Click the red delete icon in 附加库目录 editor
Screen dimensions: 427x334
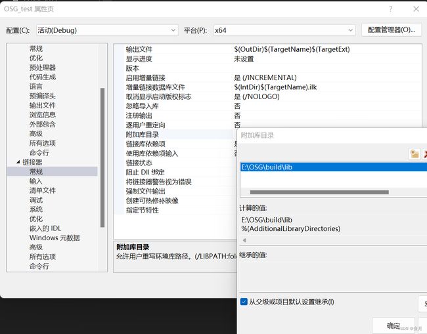(x=425, y=154)
